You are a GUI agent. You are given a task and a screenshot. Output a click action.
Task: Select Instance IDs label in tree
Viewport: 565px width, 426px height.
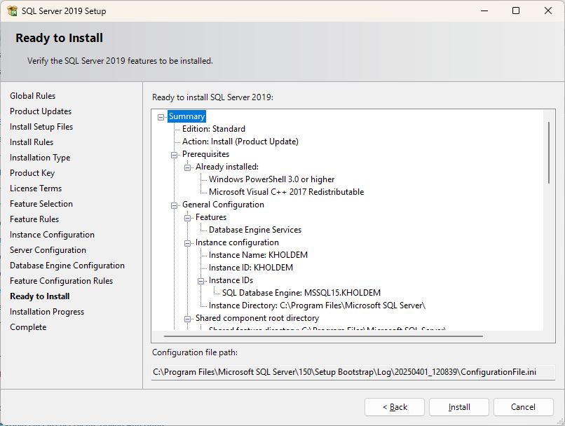tap(231, 280)
